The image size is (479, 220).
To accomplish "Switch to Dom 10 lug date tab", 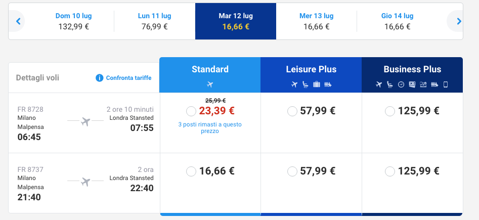I will (x=73, y=21).
